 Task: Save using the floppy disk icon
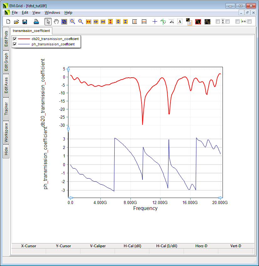25,22
